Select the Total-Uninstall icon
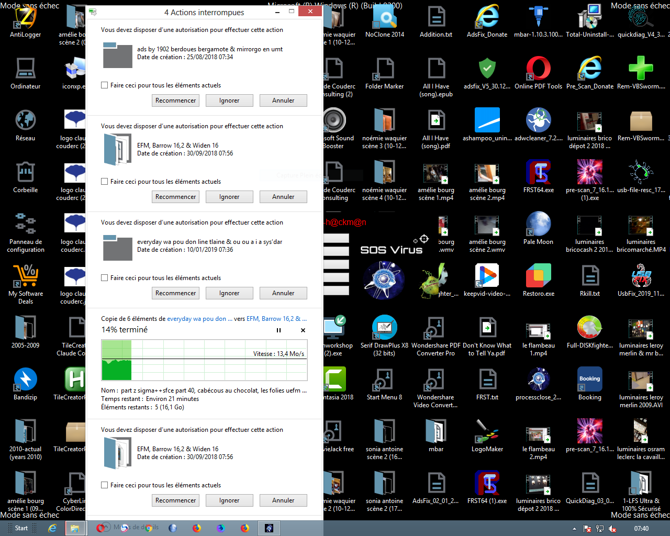The width and height of the screenshot is (670, 536). (x=589, y=22)
